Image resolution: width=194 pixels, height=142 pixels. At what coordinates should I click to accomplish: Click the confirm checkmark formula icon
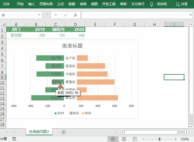point(66,15)
